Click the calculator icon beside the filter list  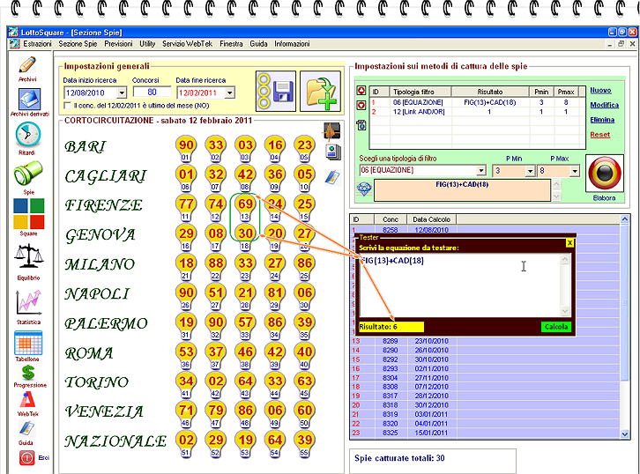[x=361, y=125]
